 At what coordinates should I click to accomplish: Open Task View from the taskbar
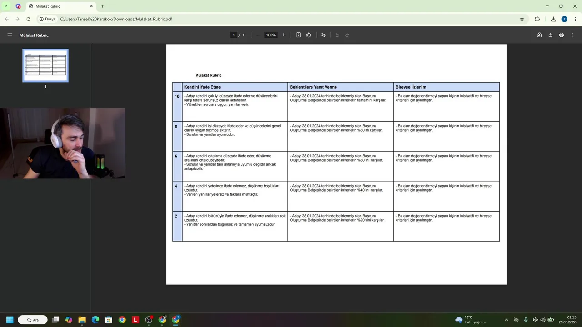coord(55,320)
